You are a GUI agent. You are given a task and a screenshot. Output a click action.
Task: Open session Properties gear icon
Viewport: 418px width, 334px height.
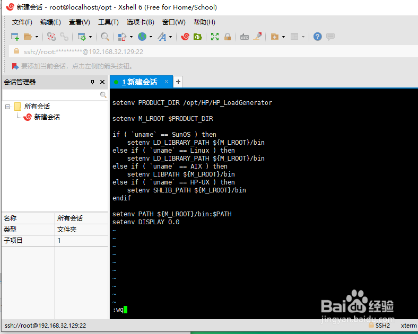[x=82, y=37]
